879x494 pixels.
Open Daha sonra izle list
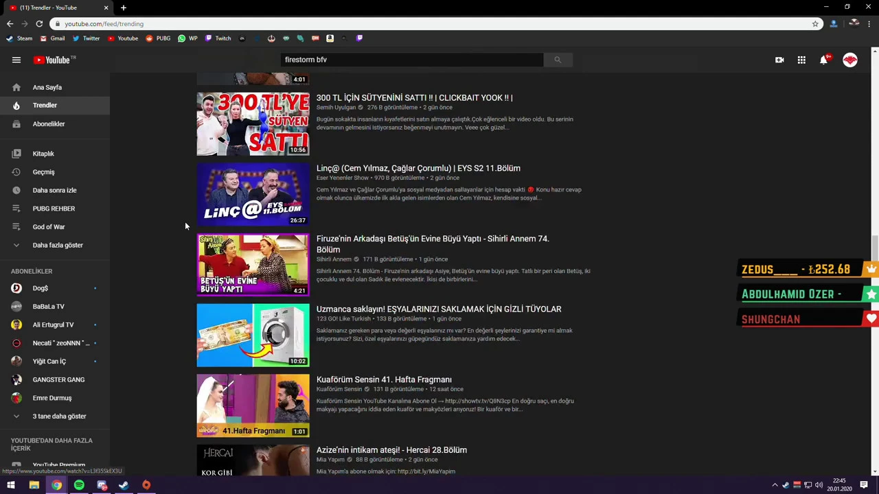click(x=55, y=190)
